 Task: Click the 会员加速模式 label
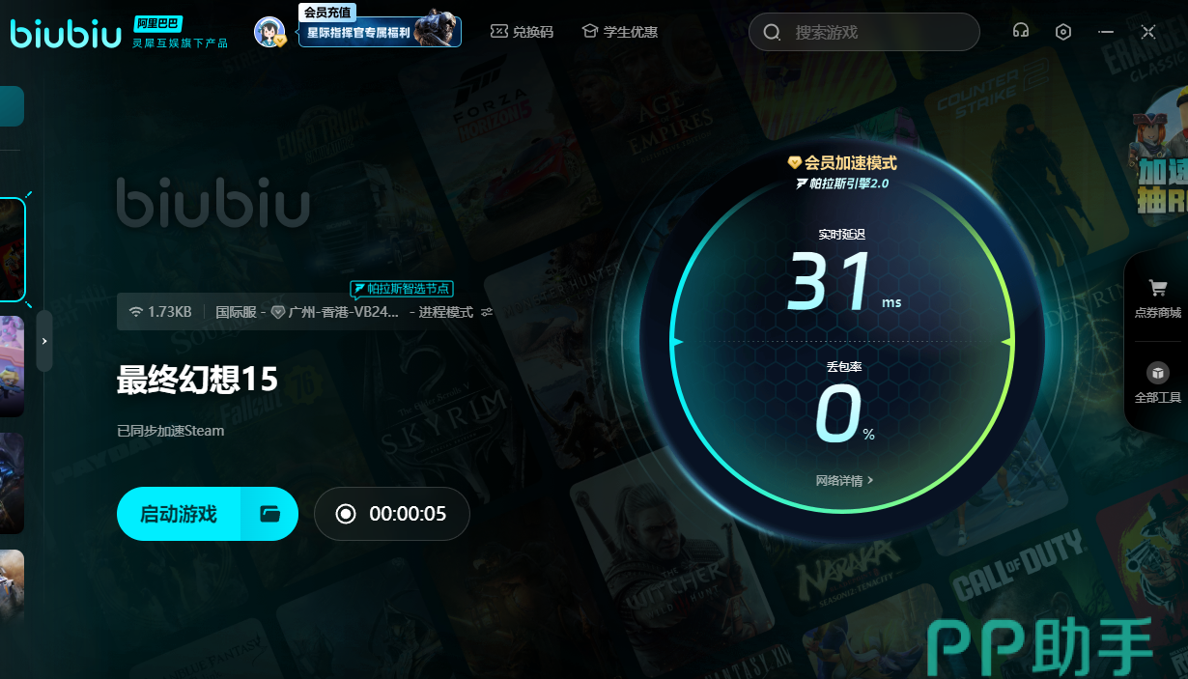(842, 163)
